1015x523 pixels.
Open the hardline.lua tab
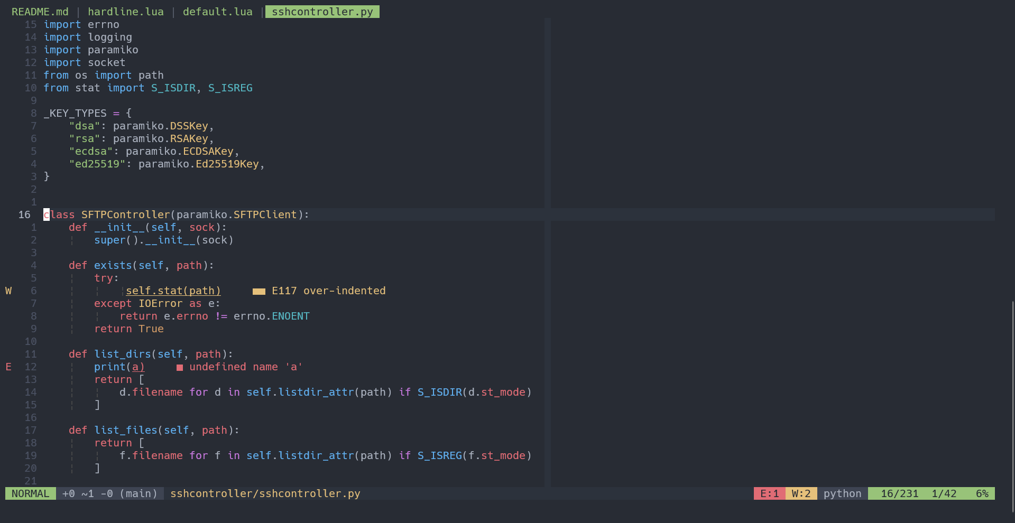126,11
